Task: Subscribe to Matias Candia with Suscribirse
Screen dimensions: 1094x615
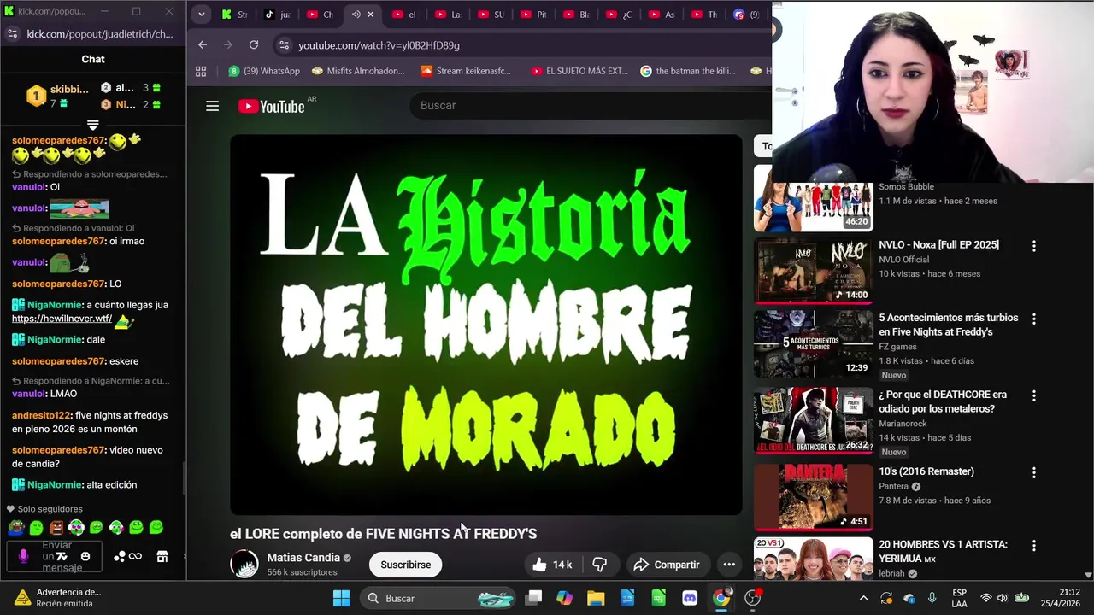Action: pyautogui.click(x=405, y=565)
